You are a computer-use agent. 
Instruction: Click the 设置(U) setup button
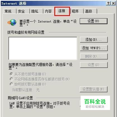[x=93, y=21]
